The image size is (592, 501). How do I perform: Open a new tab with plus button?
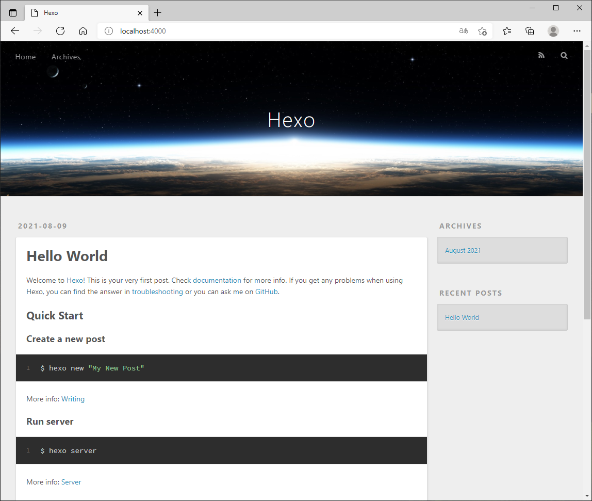point(157,13)
